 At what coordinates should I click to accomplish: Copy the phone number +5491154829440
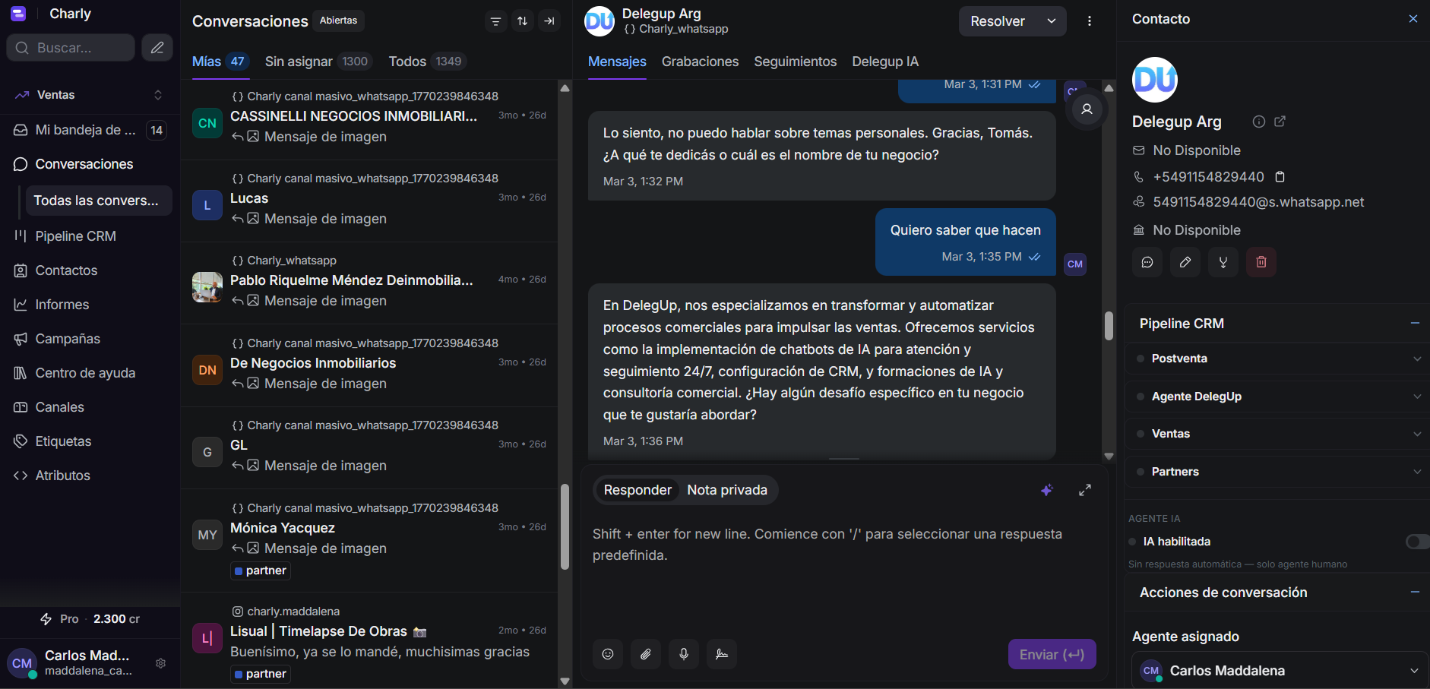click(1280, 177)
